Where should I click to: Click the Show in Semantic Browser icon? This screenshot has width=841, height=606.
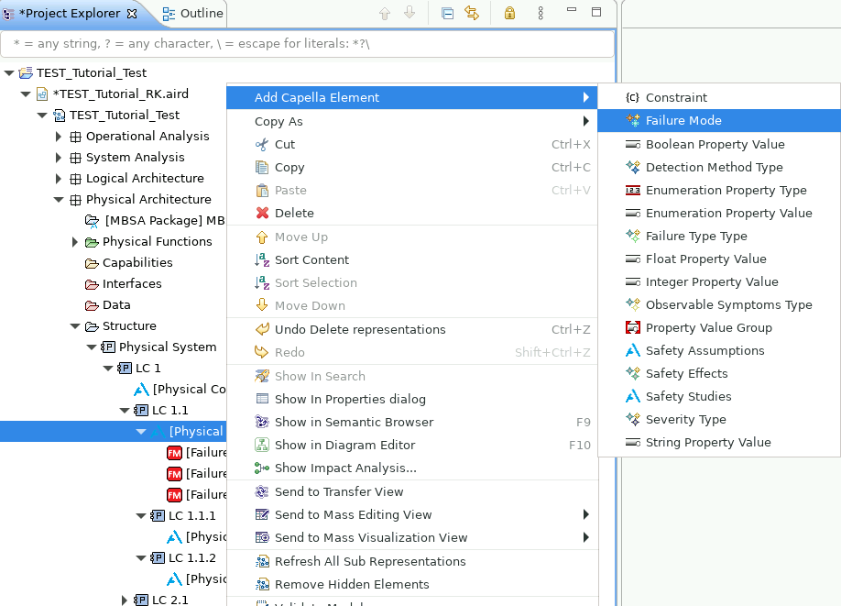click(x=262, y=422)
